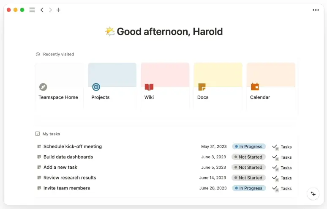Change Not Started status of Build data dashboards
327x209 pixels.
click(x=248, y=157)
